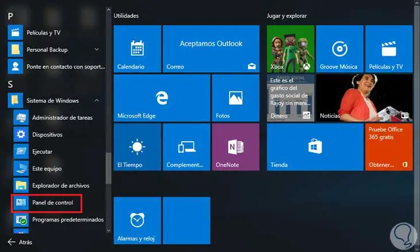The image size is (420, 252).
Task: Open the Explorador de archivos folder icon
Action: click(21, 185)
